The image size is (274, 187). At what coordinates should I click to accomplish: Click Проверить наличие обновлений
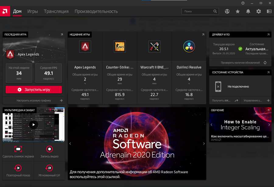point(240,62)
